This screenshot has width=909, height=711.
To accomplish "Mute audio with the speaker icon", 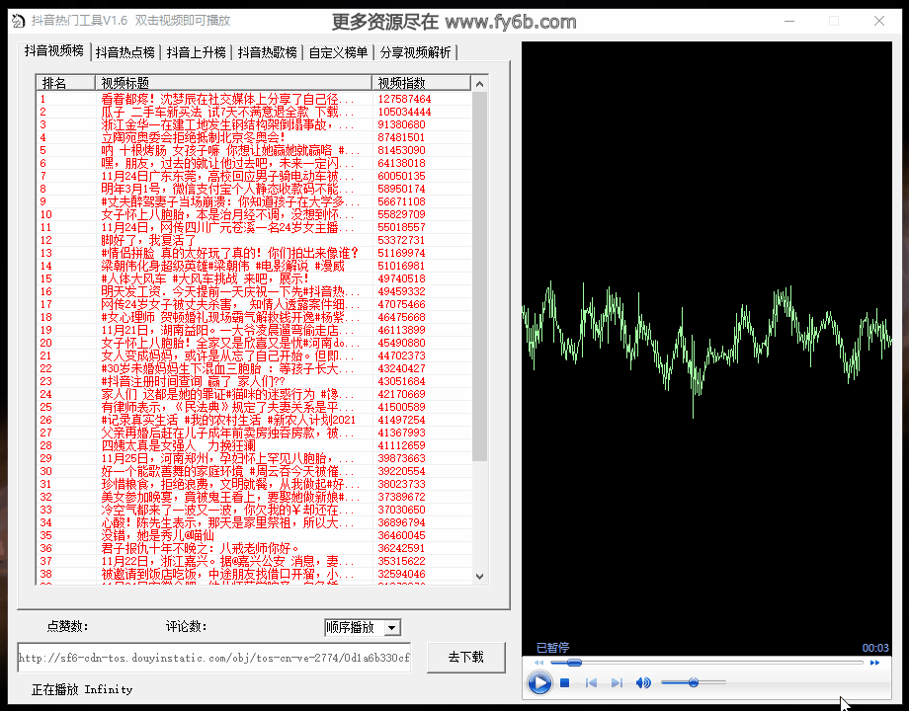I will 643,683.
